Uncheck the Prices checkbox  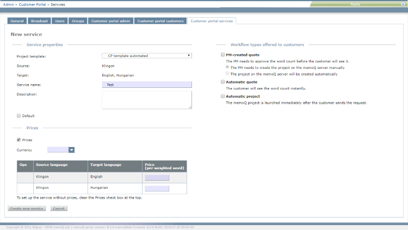(x=19, y=140)
